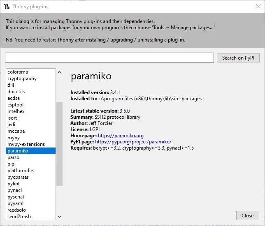Click the package search input field

(109, 58)
